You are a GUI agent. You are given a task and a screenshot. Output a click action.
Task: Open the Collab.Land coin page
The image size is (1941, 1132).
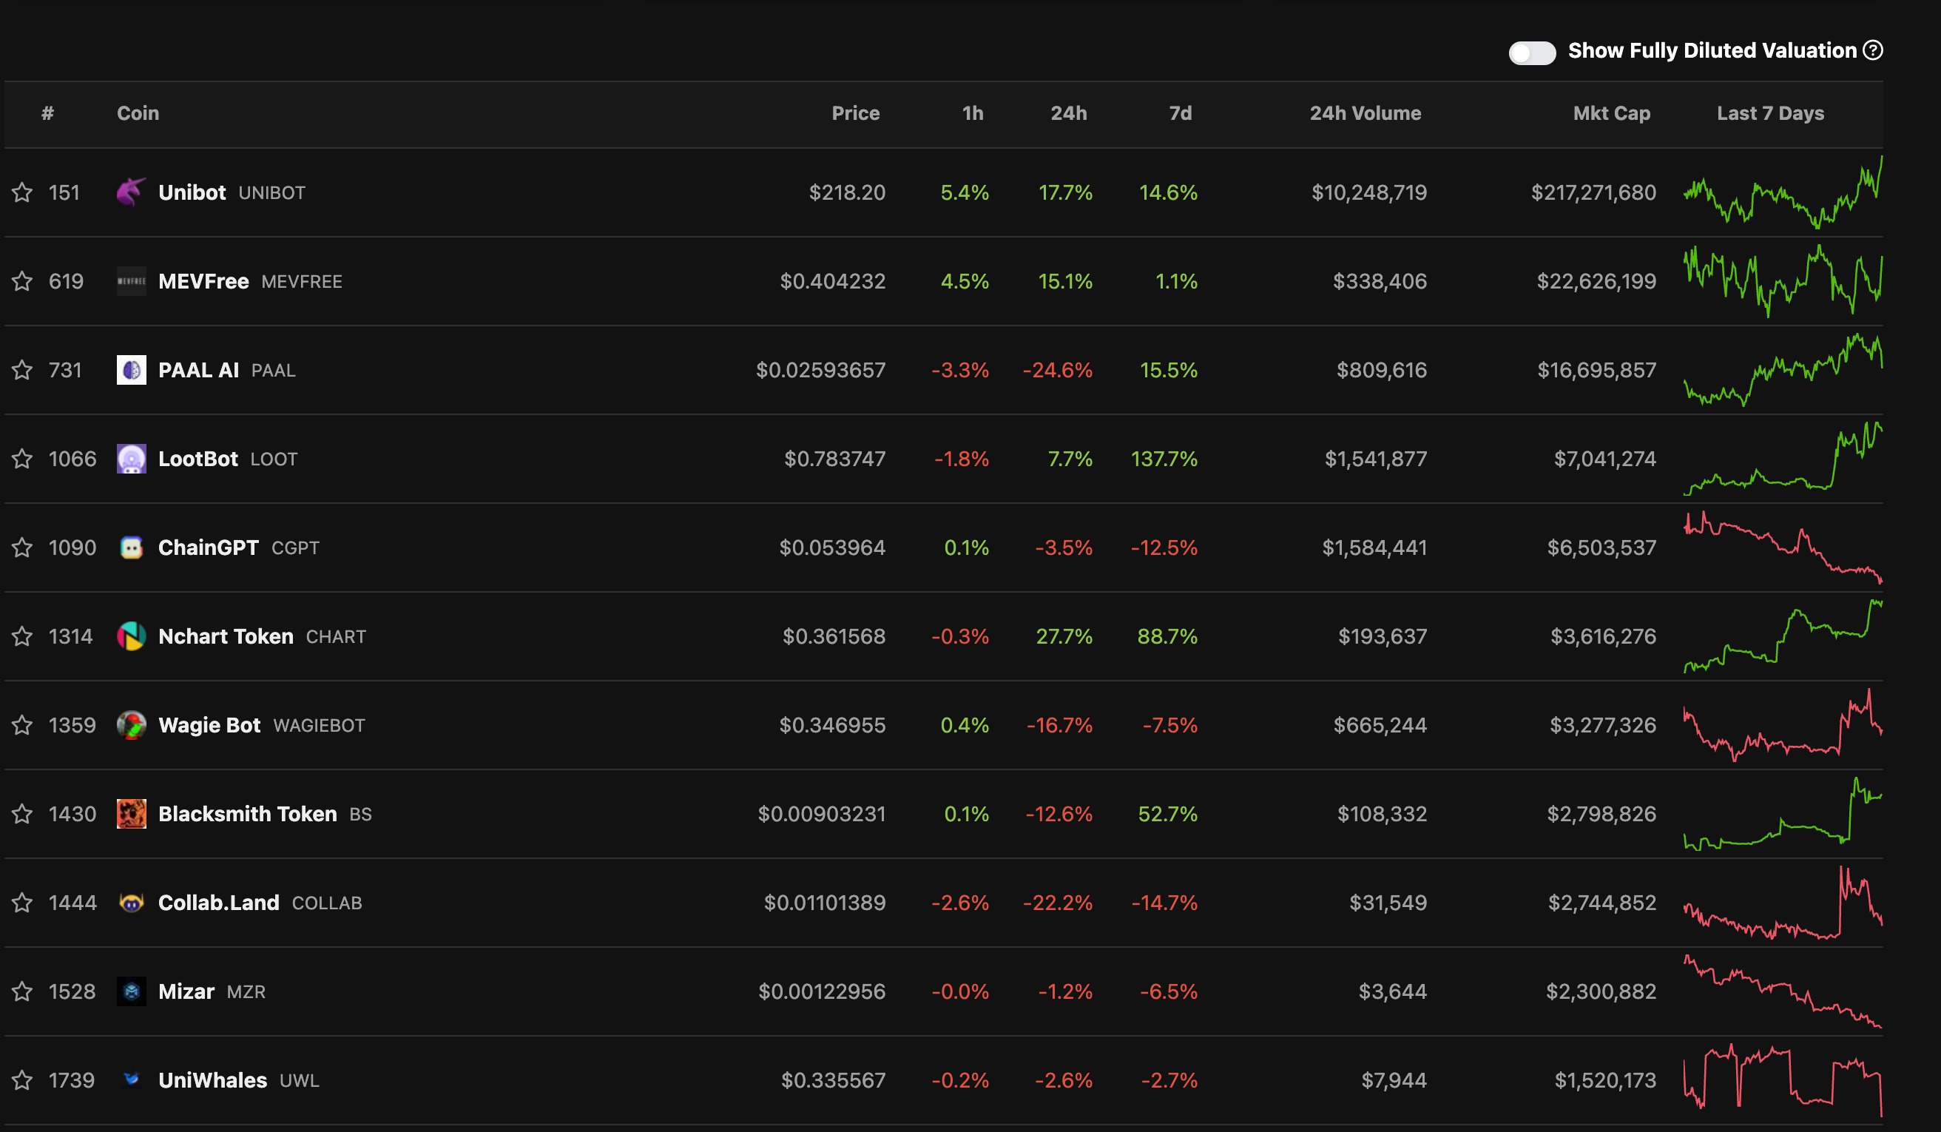[x=218, y=903]
